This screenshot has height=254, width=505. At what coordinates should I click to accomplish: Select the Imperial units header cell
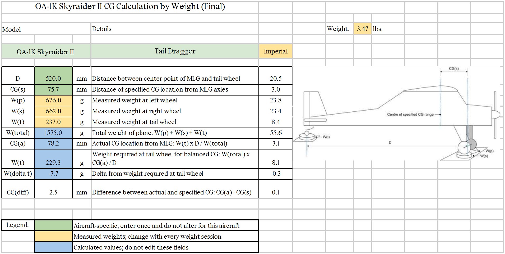tap(276, 51)
